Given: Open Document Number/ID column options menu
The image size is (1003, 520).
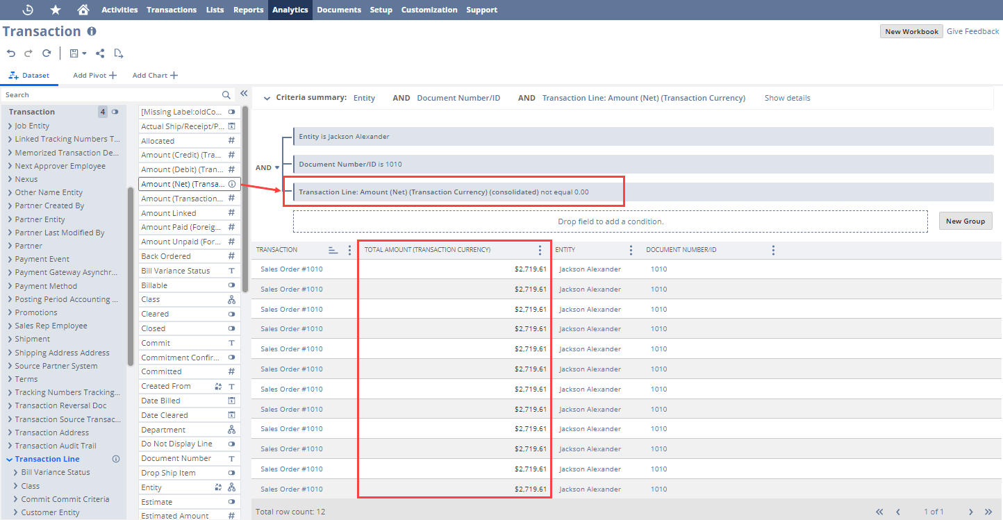Looking at the screenshot, I should pos(773,250).
